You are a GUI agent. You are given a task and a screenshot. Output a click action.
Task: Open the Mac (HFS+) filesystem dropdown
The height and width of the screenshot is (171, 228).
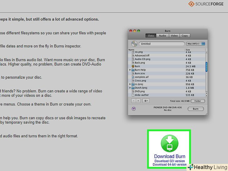195,44
